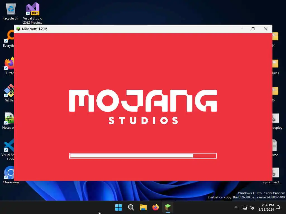Close the Minecraft 1.20.6 window

(x=266, y=29)
